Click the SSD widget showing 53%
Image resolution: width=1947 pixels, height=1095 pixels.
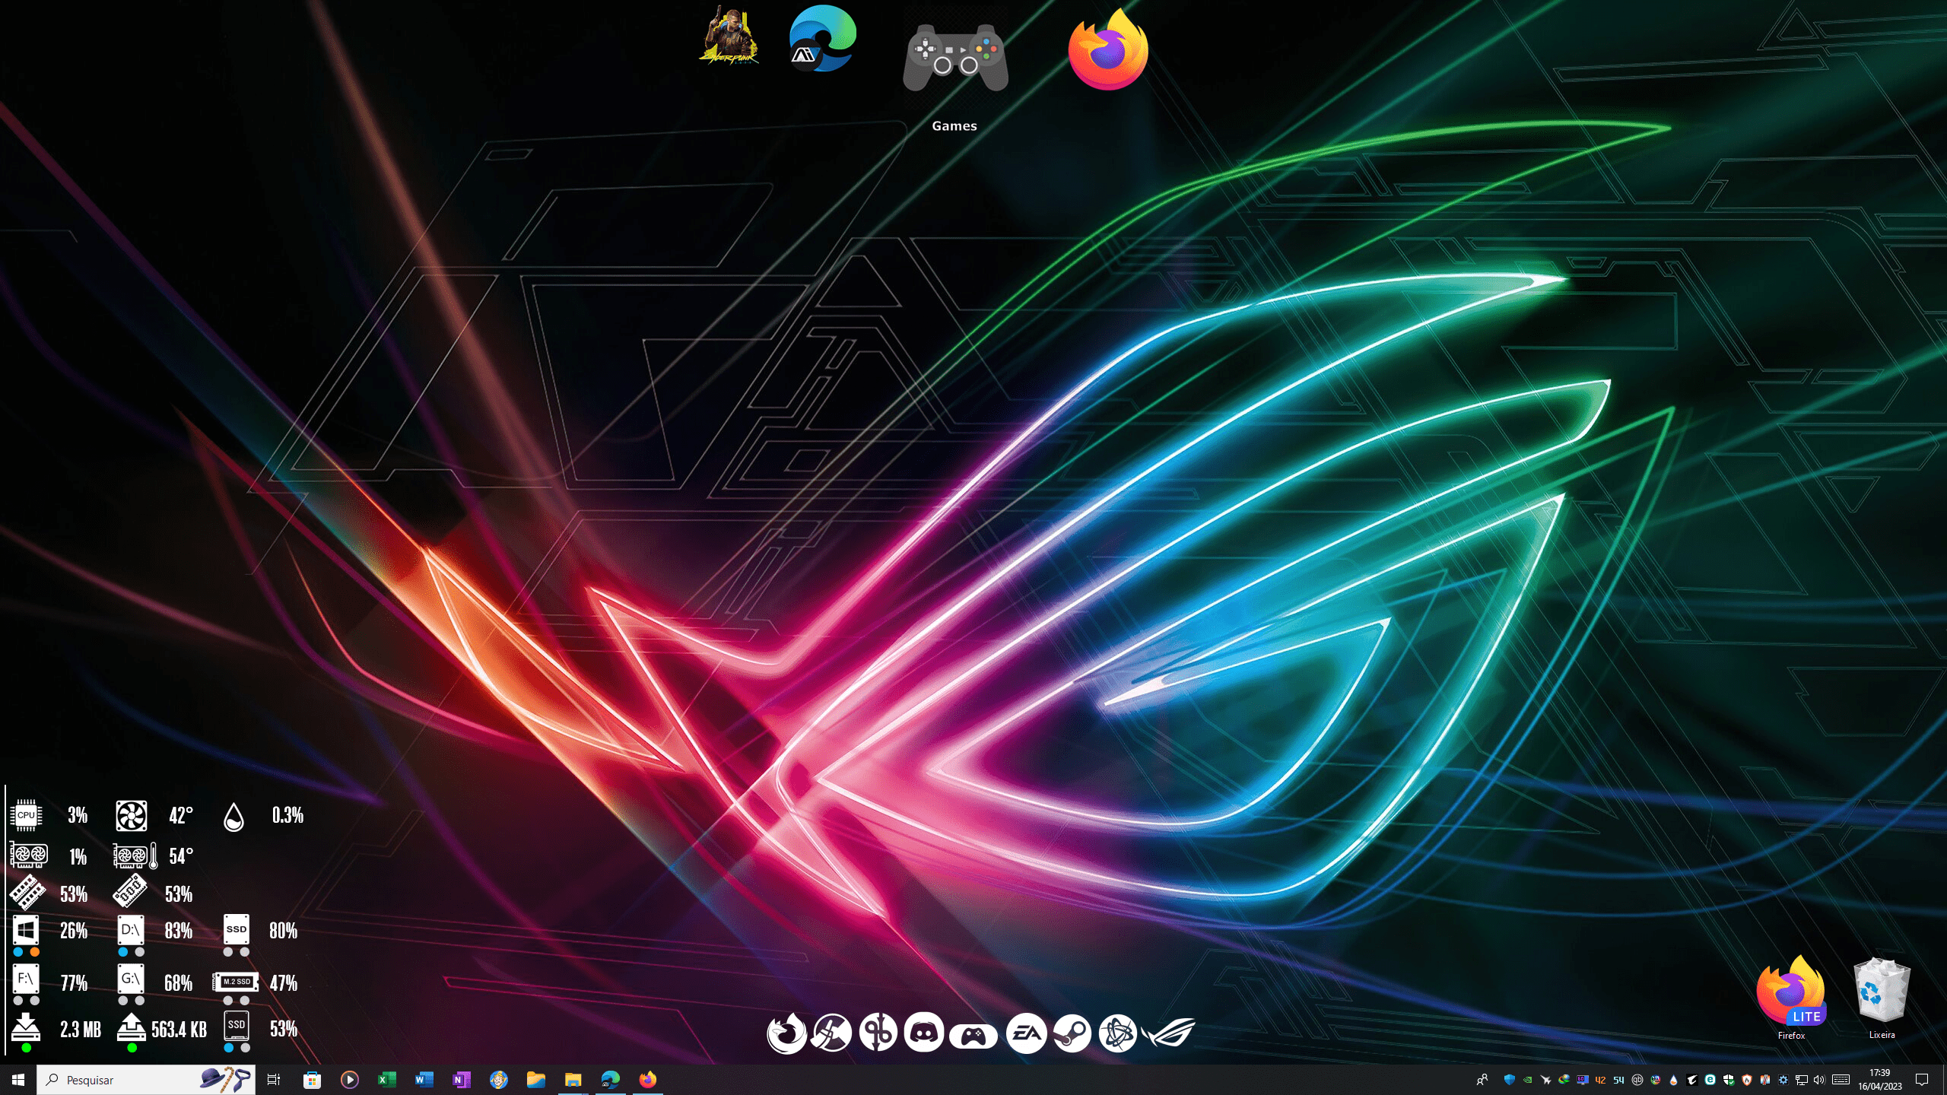click(237, 1026)
